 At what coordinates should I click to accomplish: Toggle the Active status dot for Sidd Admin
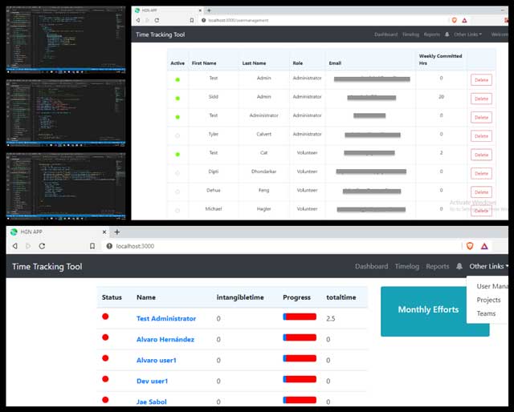point(177,98)
